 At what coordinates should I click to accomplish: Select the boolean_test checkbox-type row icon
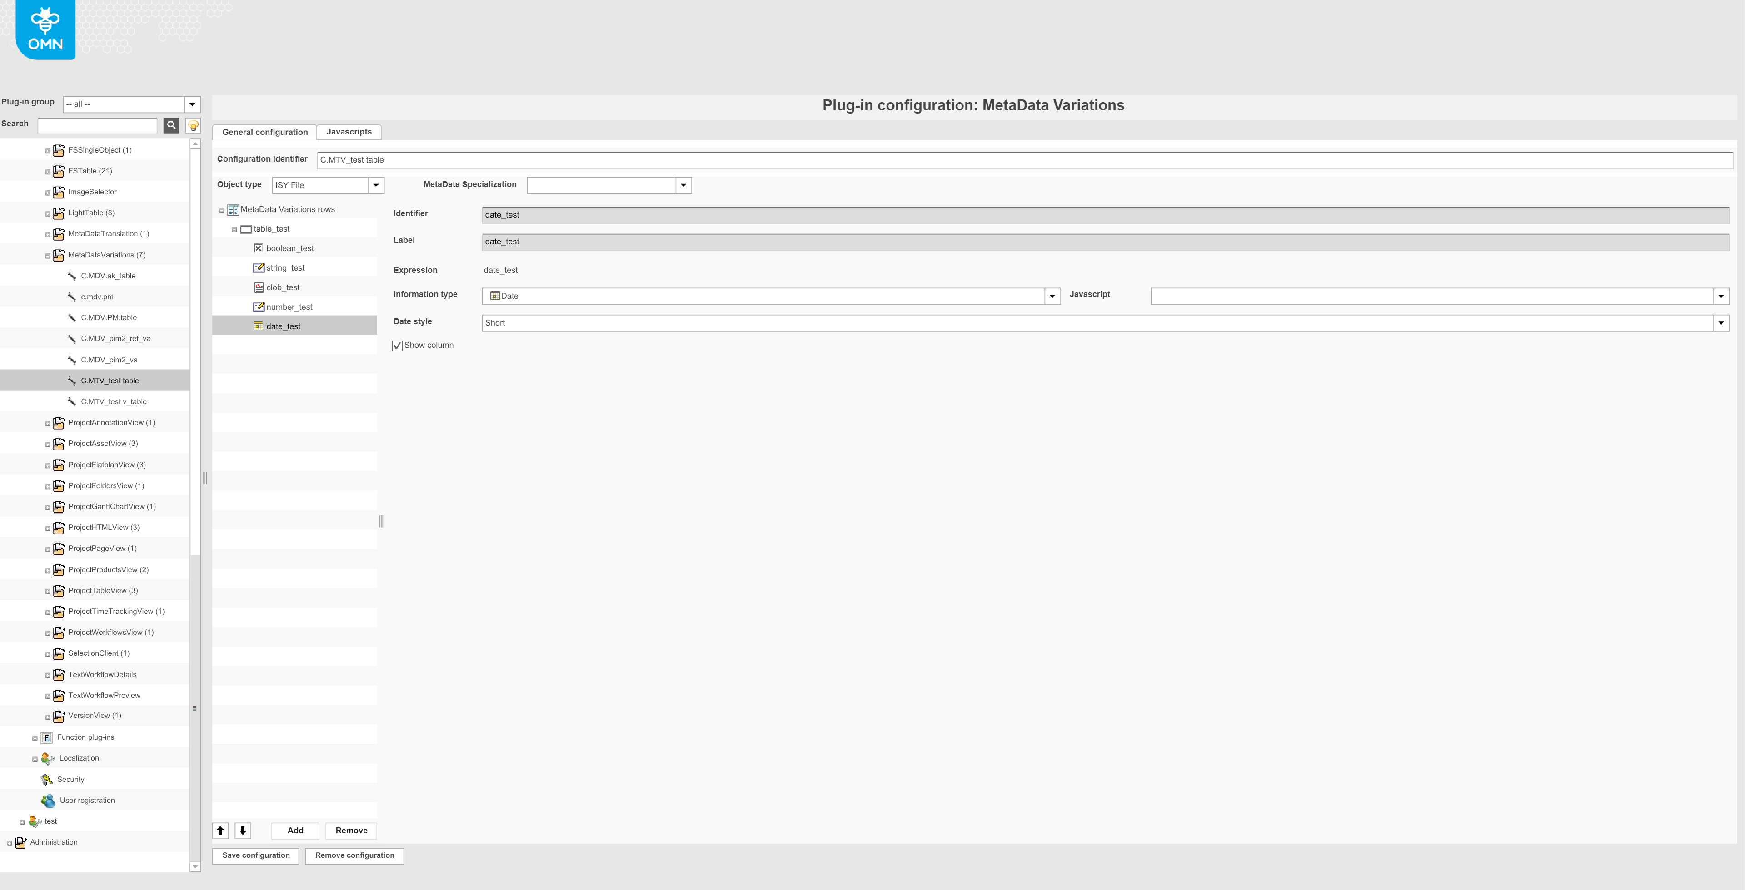(259, 248)
